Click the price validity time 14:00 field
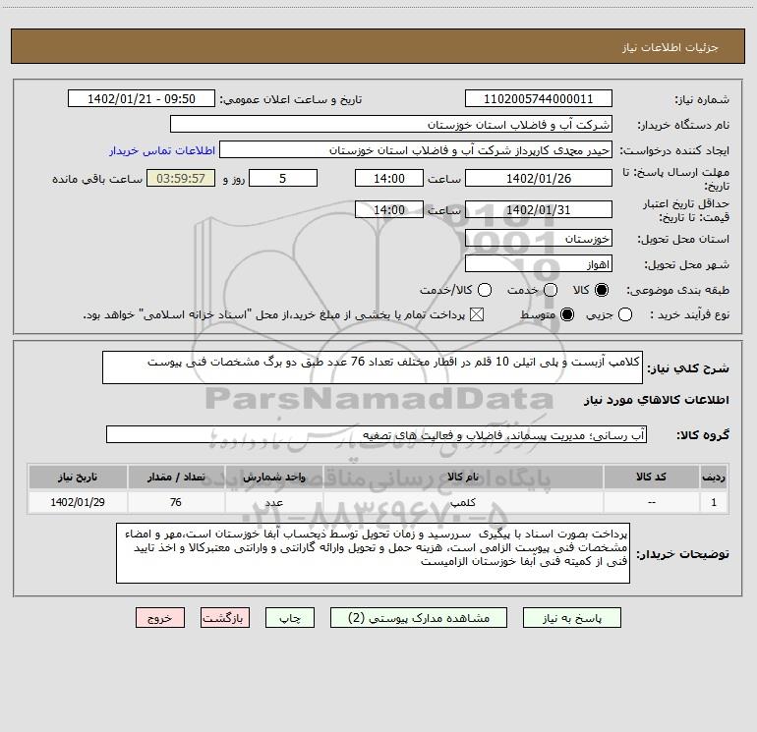Screen dimensions: 757x732 coord(389,209)
